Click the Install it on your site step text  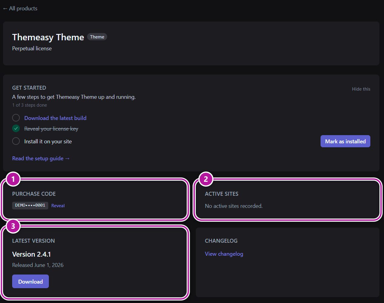pos(48,142)
